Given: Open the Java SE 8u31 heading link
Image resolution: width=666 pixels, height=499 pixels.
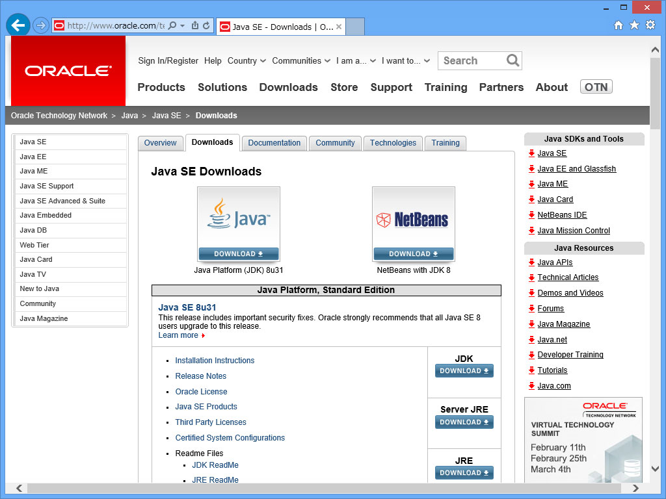Looking at the screenshot, I should (x=187, y=307).
